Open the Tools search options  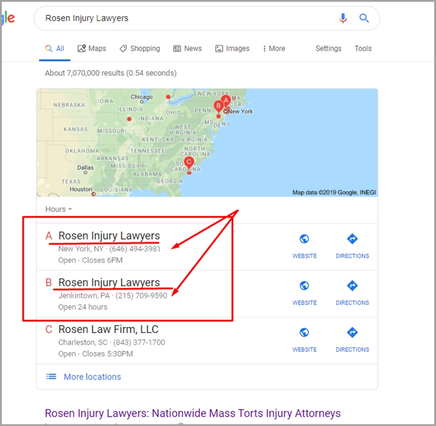pos(363,48)
